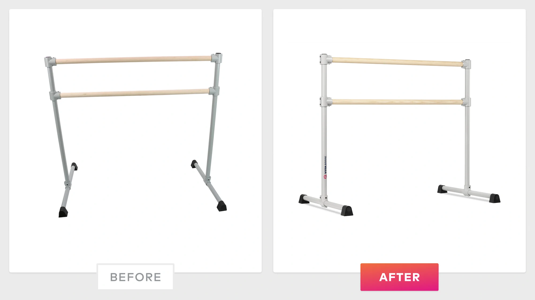This screenshot has height=300, width=535.
Task: Click front-left black foot cap in before photo
Action: pyautogui.click(x=63, y=212)
